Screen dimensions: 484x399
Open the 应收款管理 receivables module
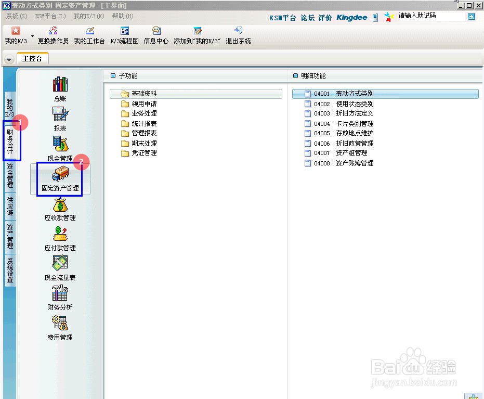pos(60,209)
